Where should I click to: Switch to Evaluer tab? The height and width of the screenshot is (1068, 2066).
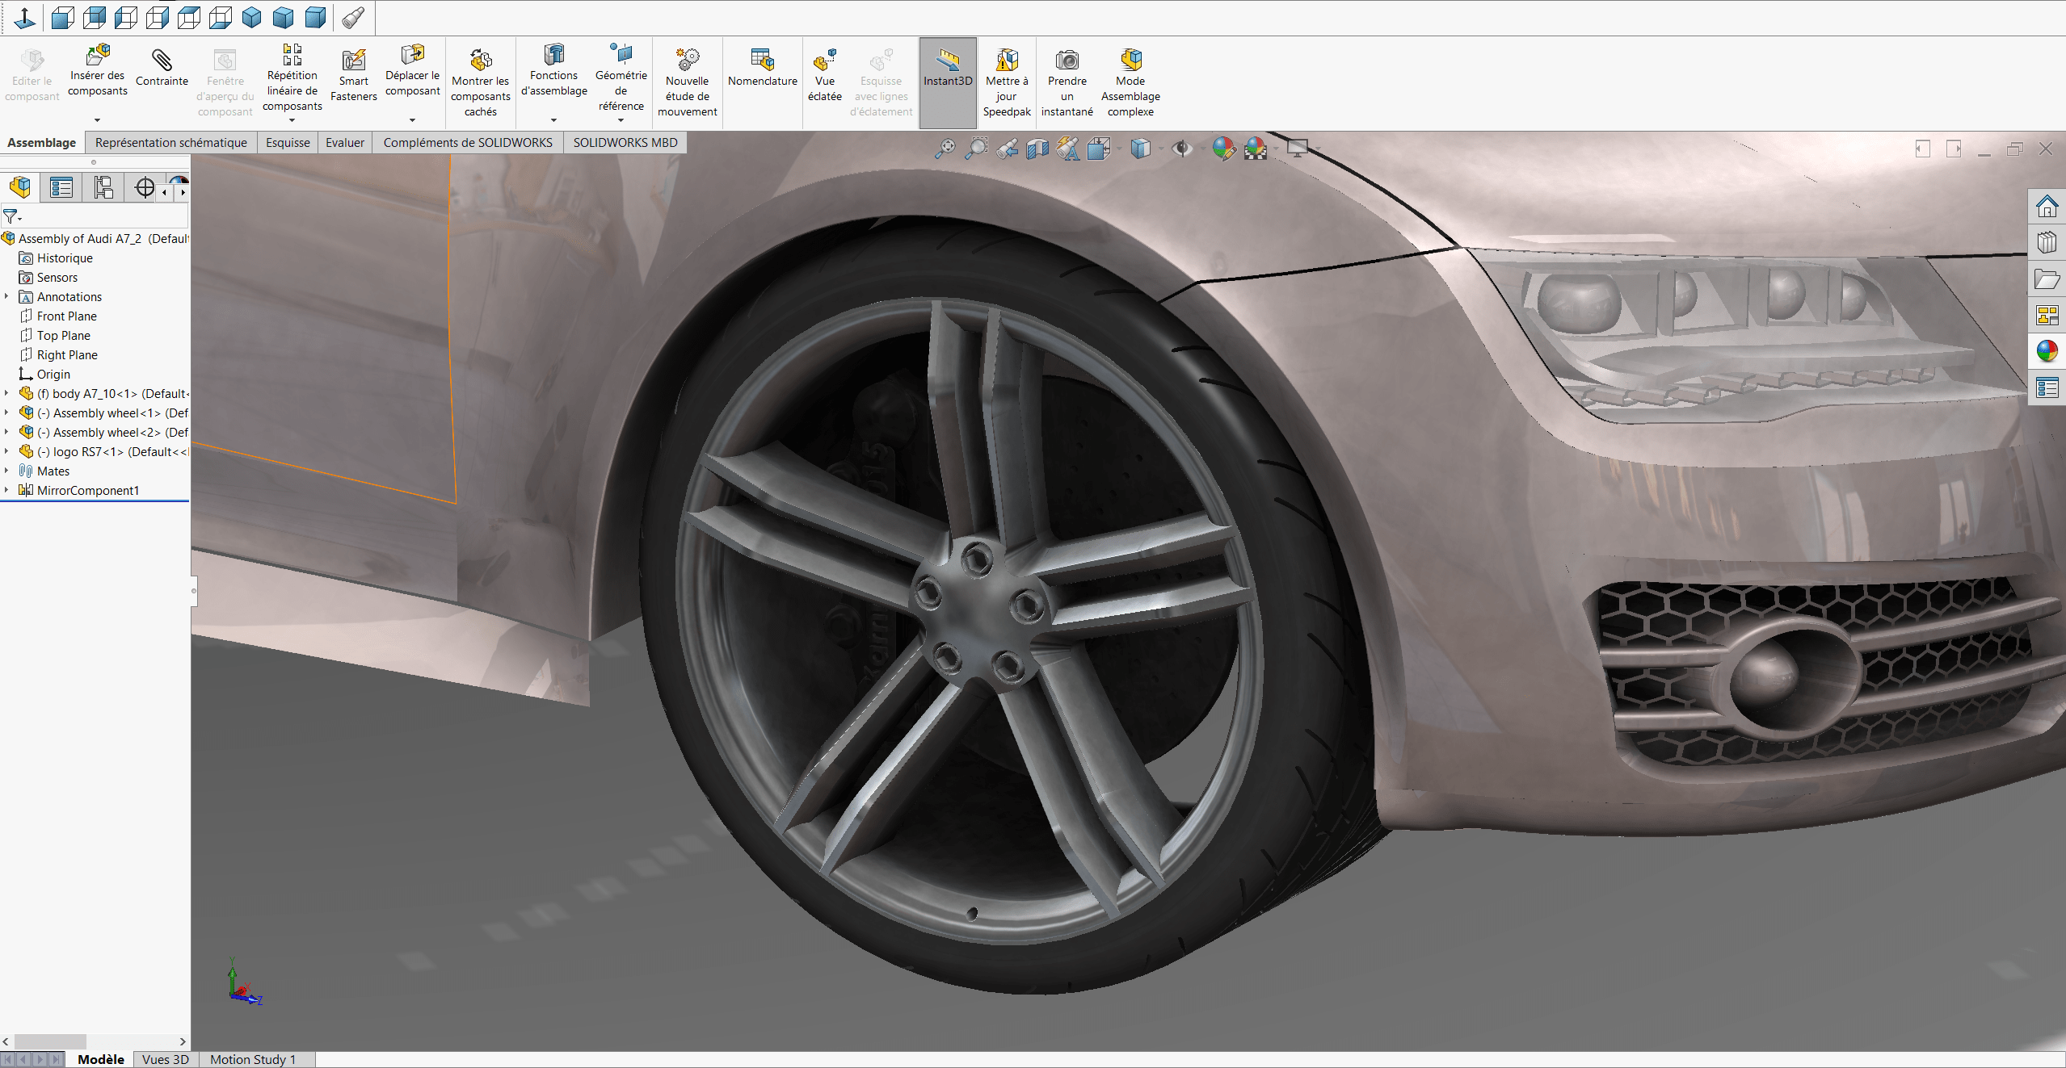(x=345, y=143)
